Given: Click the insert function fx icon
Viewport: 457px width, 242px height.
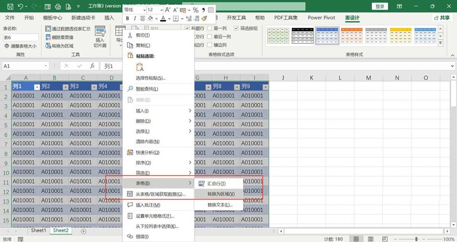Looking at the screenshot, I should pos(92,66).
